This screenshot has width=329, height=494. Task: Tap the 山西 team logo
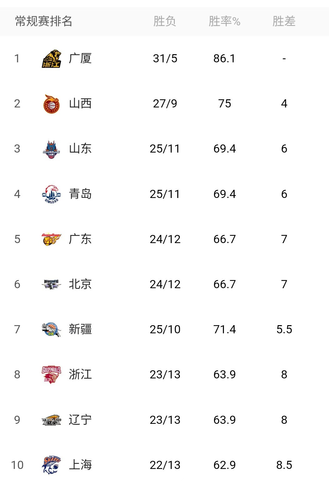tap(51, 104)
